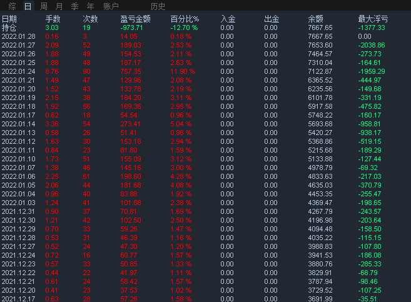Click max floating loss -158.50
This screenshot has width=411, height=302.
pyautogui.click(x=370, y=229)
